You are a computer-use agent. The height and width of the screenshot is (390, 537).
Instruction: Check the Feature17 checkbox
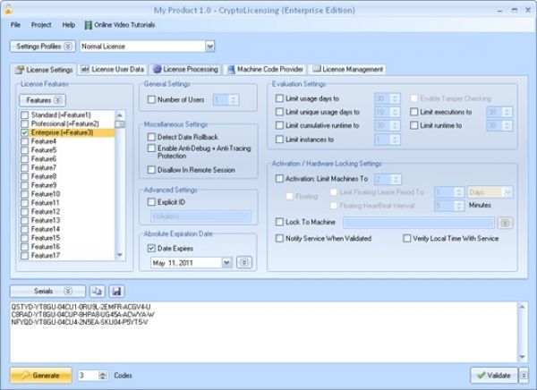click(x=25, y=256)
